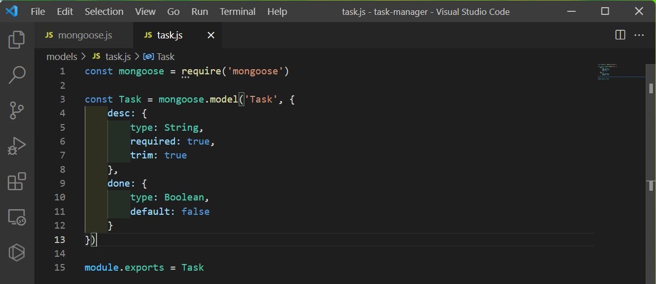Open the Run and Debug view
The image size is (656, 284).
(x=17, y=146)
